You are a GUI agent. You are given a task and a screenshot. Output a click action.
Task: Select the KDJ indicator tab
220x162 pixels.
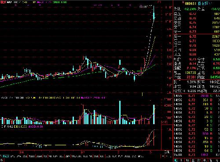[102, 156]
